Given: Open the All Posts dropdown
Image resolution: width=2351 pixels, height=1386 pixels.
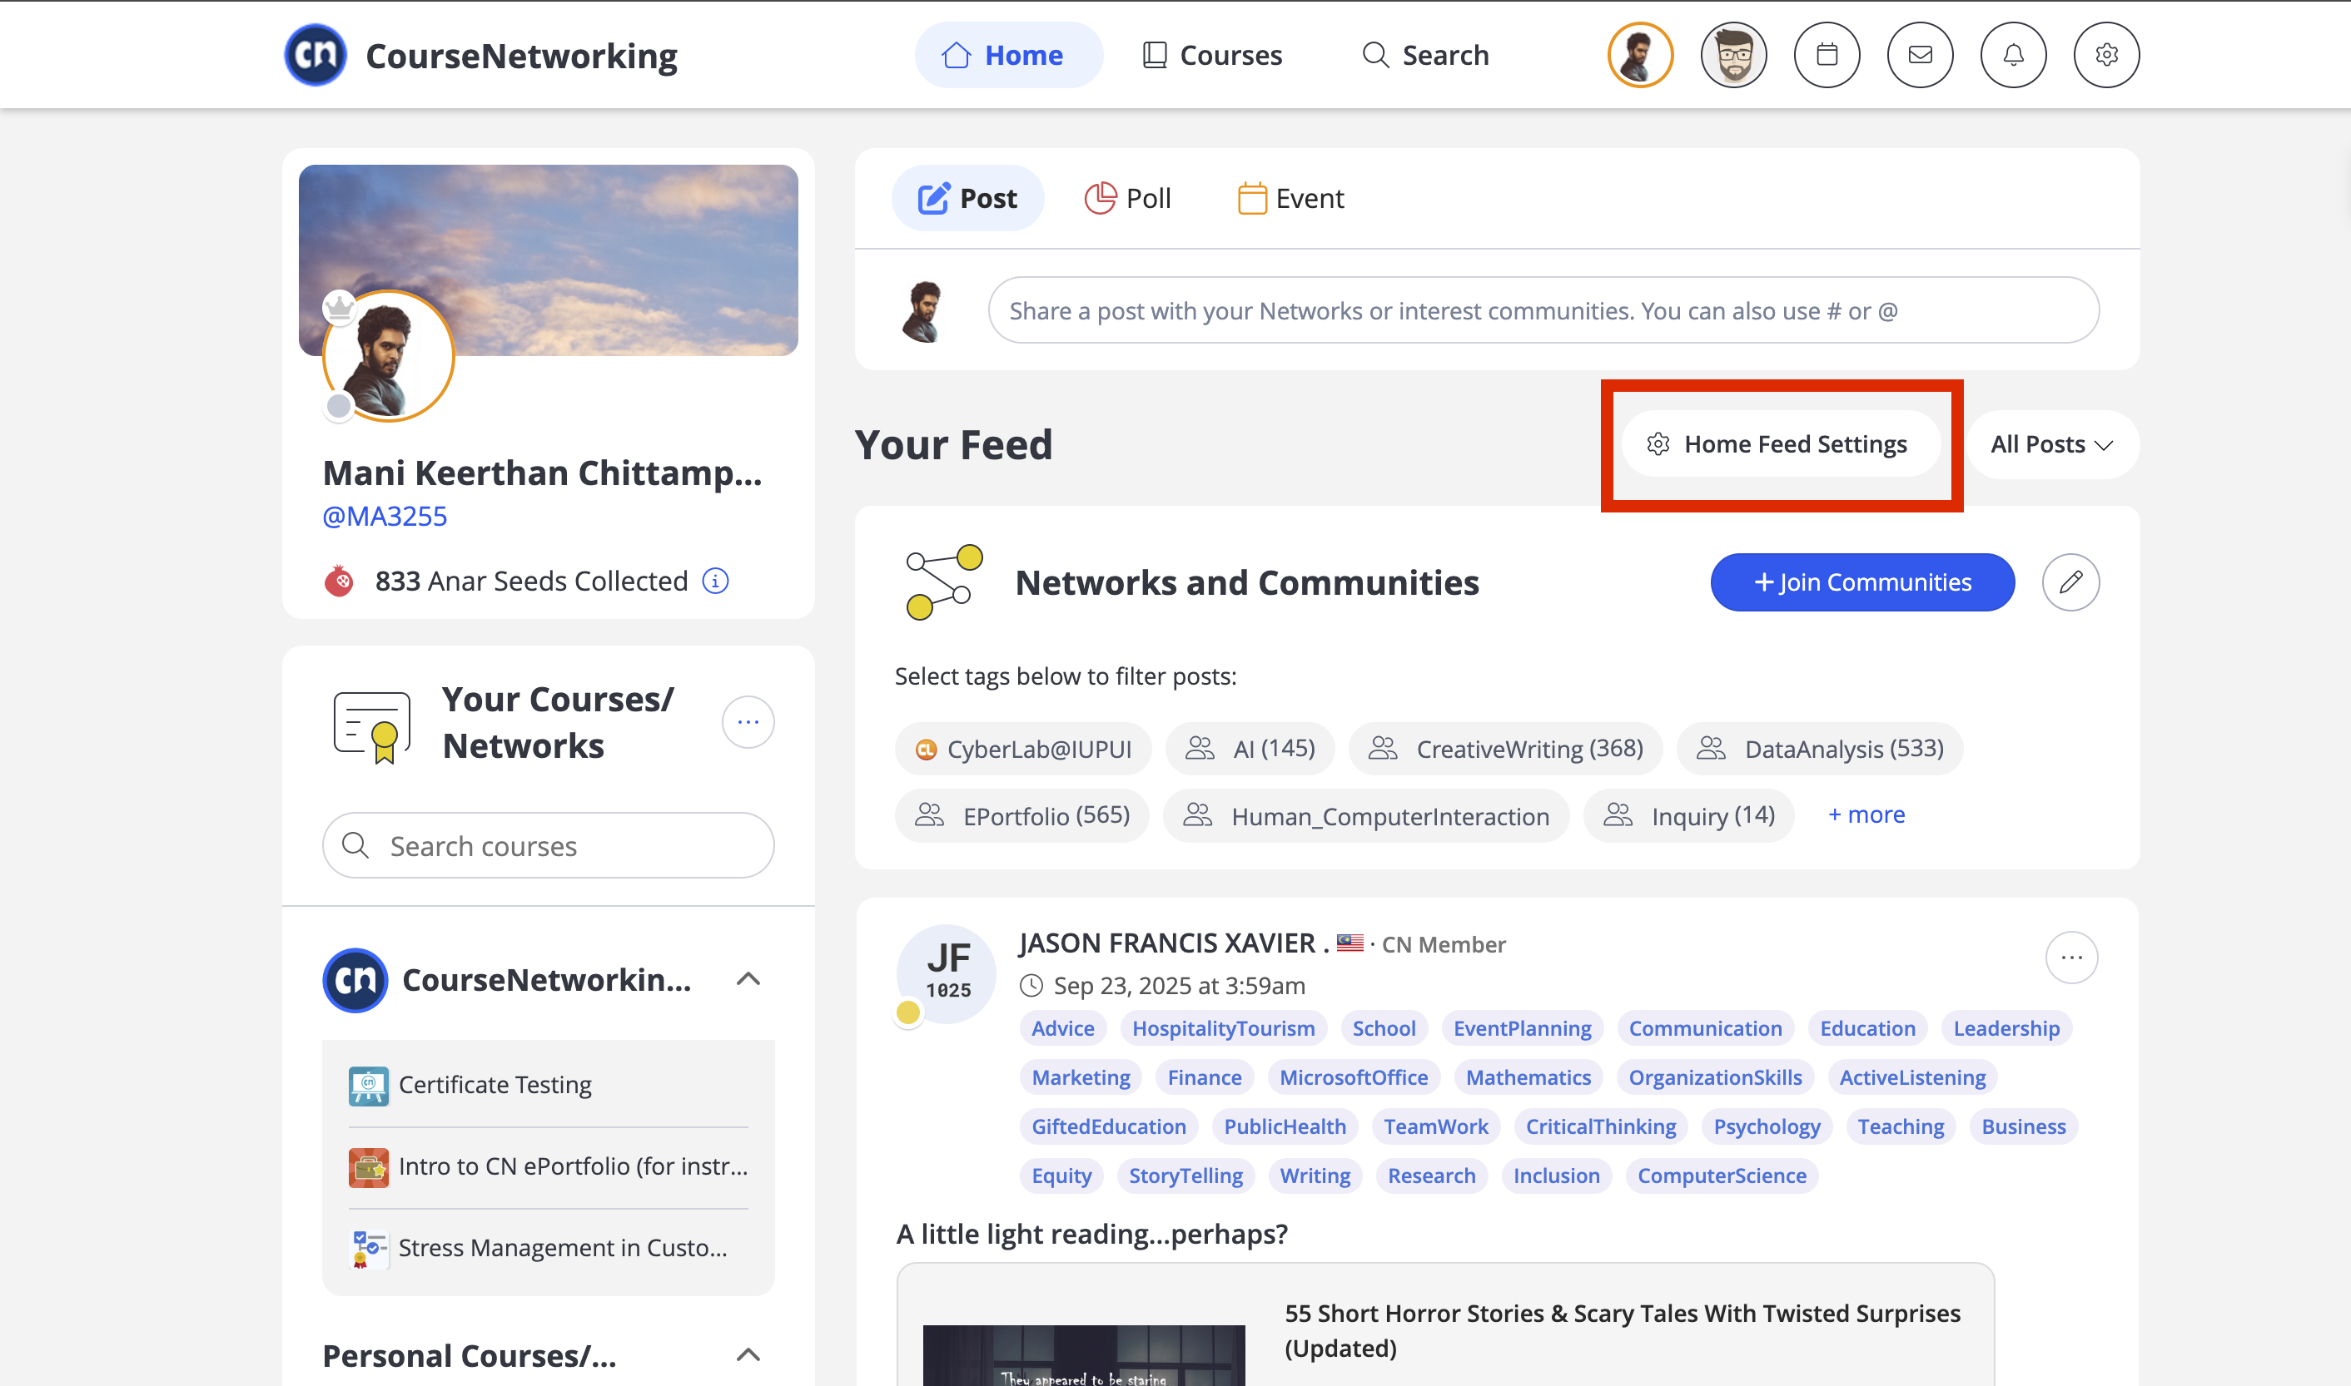Looking at the screenshot, I should (x=2052, y=444).
